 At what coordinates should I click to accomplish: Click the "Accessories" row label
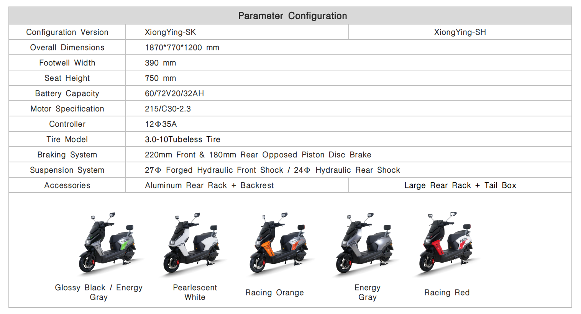(x=67, y=185)
